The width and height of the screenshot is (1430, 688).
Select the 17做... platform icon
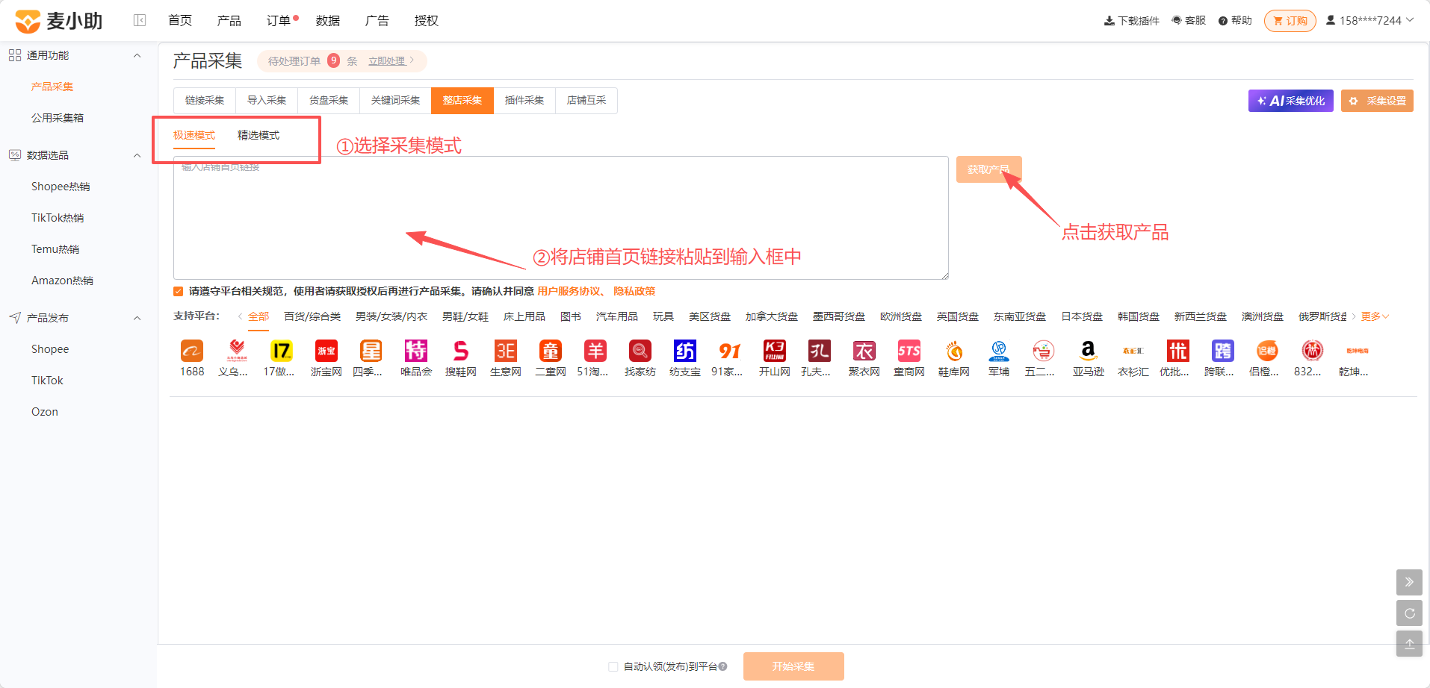[282, 351]
